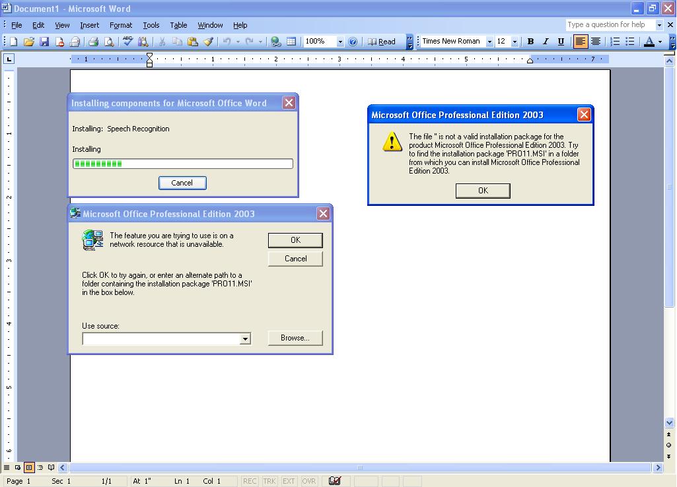
Task: Open the Research tool icon
Action: (x=143, y=42)
